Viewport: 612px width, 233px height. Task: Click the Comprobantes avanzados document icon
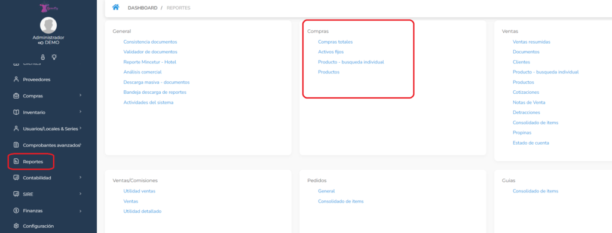(x=16, y=145)
